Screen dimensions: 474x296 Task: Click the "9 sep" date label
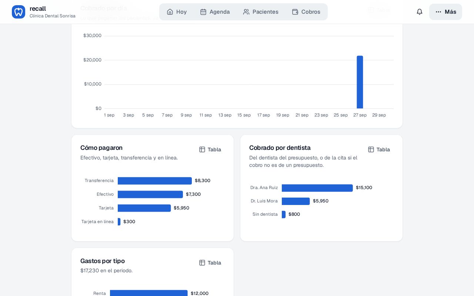[186, 115]
